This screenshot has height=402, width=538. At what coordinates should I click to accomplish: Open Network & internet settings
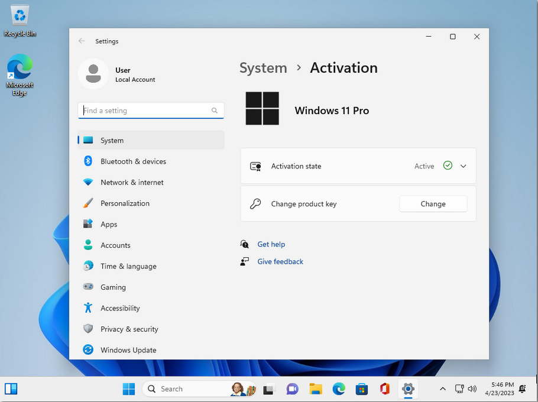click(x=151, y=182)
